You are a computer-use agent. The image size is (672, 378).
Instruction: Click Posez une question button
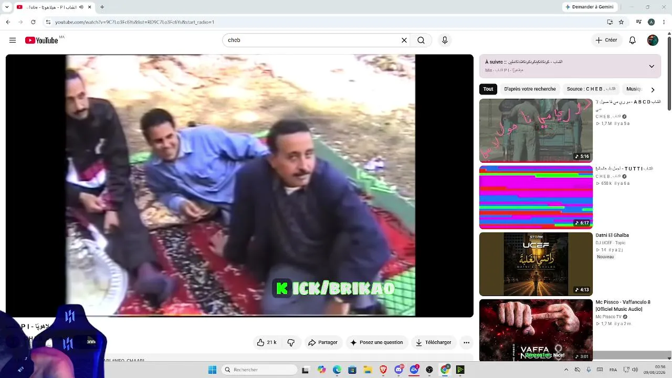tap(376, 342)
